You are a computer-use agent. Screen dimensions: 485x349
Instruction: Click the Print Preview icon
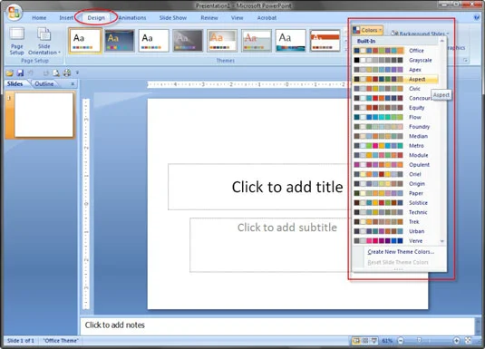click(56, 73)
